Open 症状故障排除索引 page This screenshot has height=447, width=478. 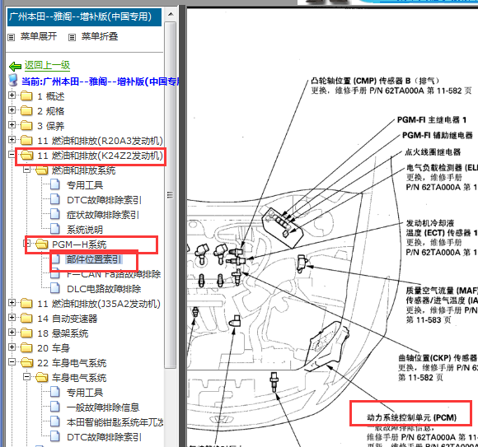point(103,215)
